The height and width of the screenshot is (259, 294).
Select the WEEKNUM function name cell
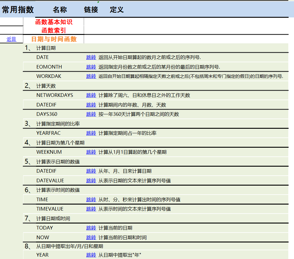[x=49, y=152]
